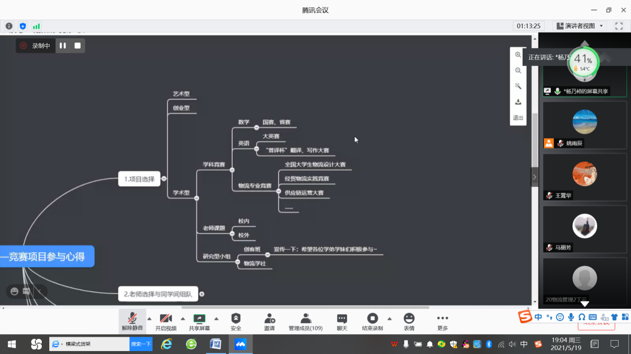The width and height of the screenshot is (631, 354).
Task: Expand 2.老师选择与同学间组队 node
Action: [202, 294]
